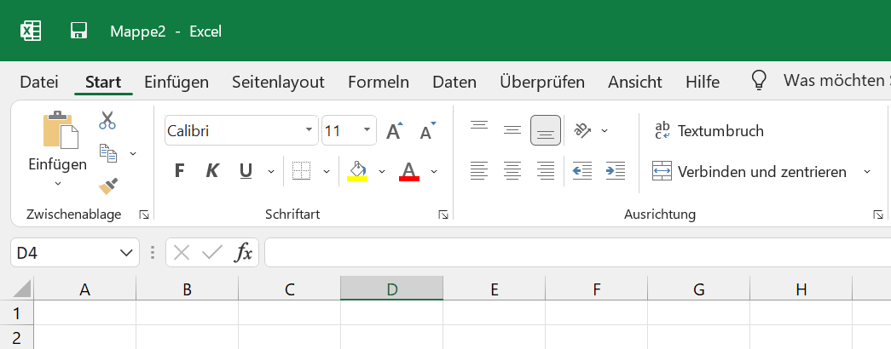Open copy options dropdown arrow
This screenshot has width=891, height=349.
133,153
